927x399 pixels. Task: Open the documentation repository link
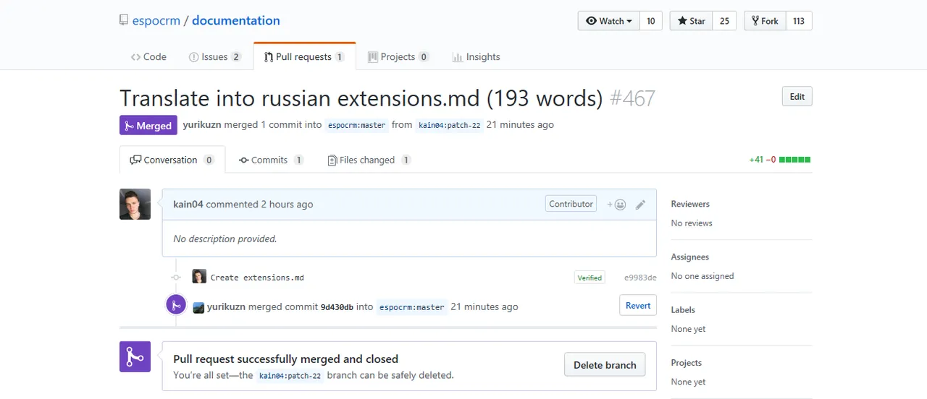[236, 21]
